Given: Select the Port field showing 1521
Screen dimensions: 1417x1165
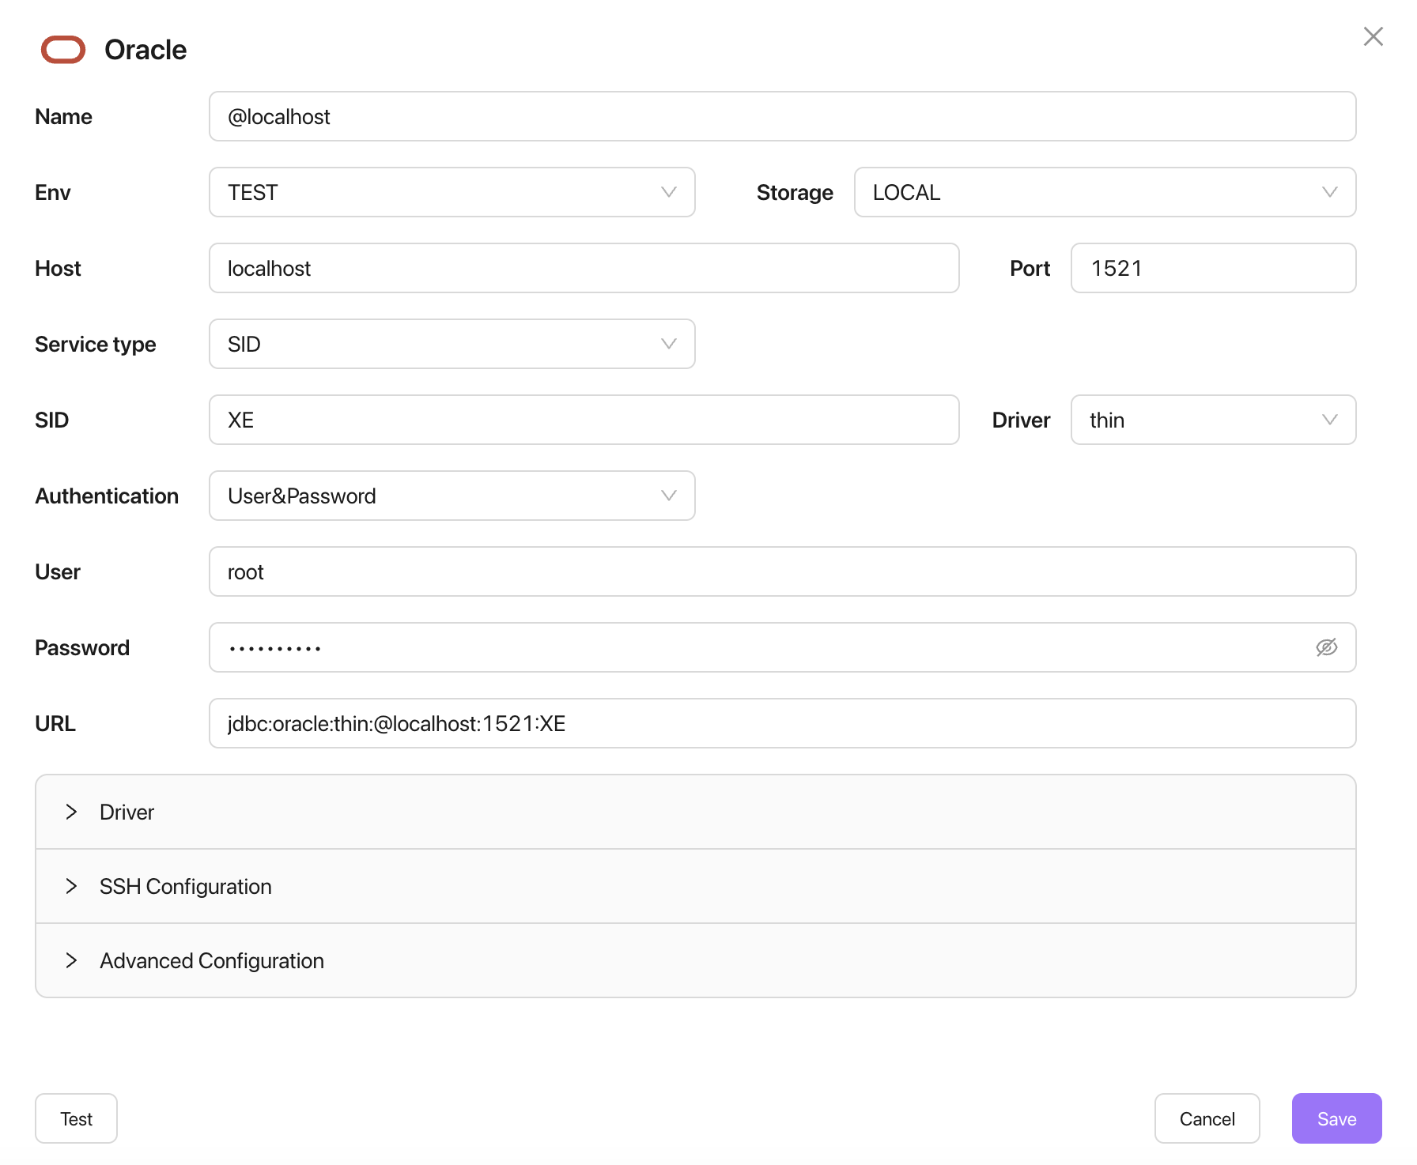Looking at the screenshot, I should (1213, 268).
